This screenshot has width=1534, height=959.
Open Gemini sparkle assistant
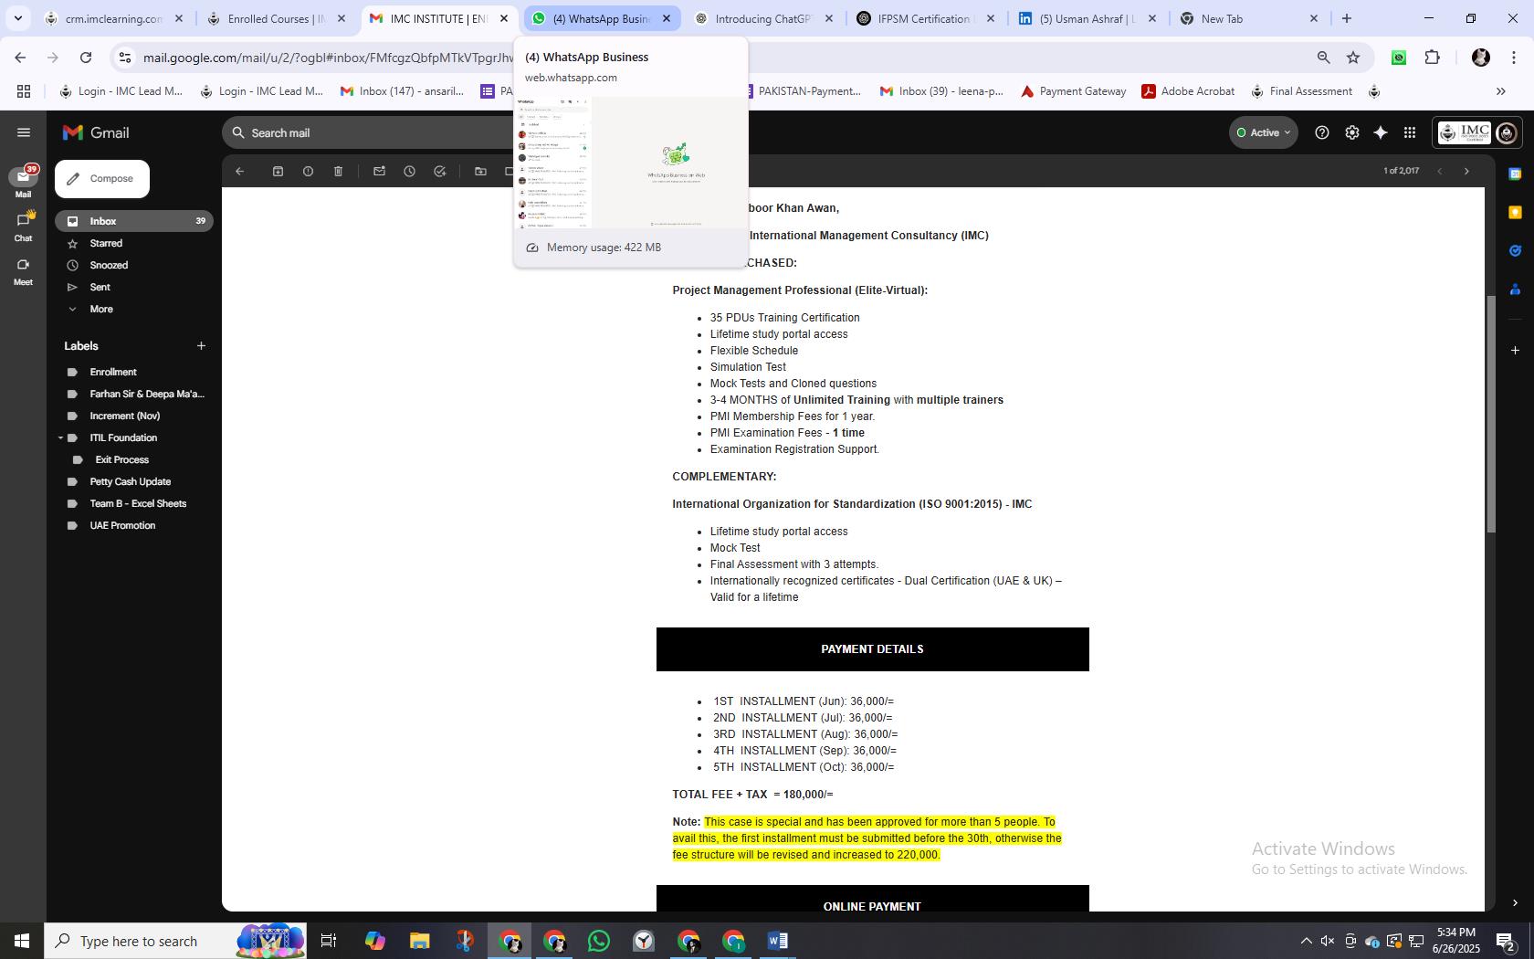coord(1381,132)
